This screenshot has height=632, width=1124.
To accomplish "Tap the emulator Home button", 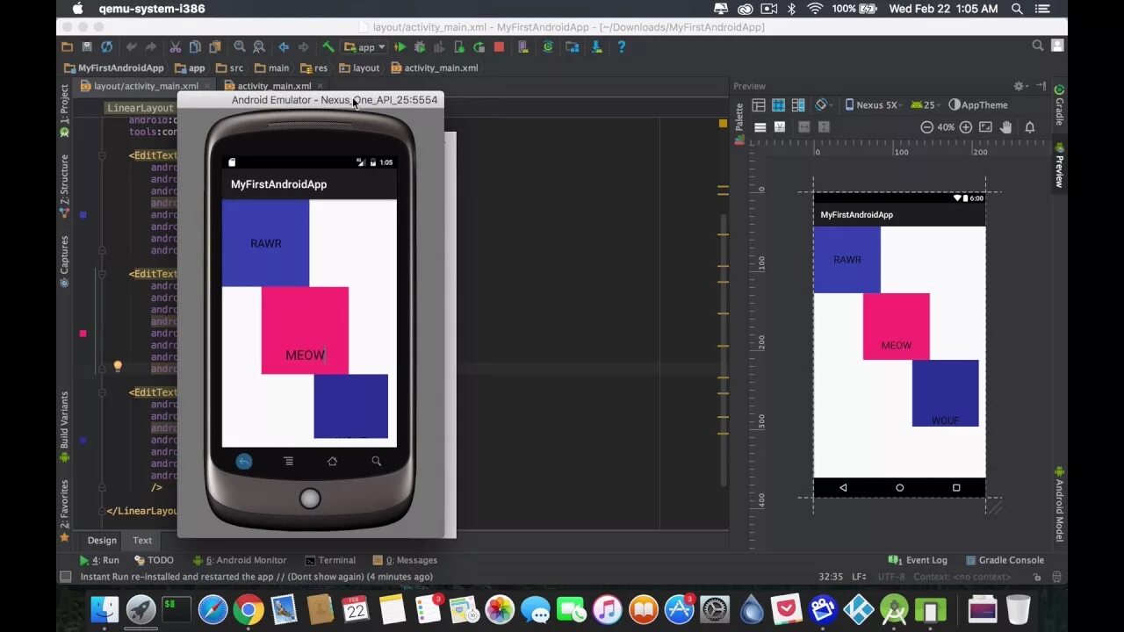I will (332, 461).
